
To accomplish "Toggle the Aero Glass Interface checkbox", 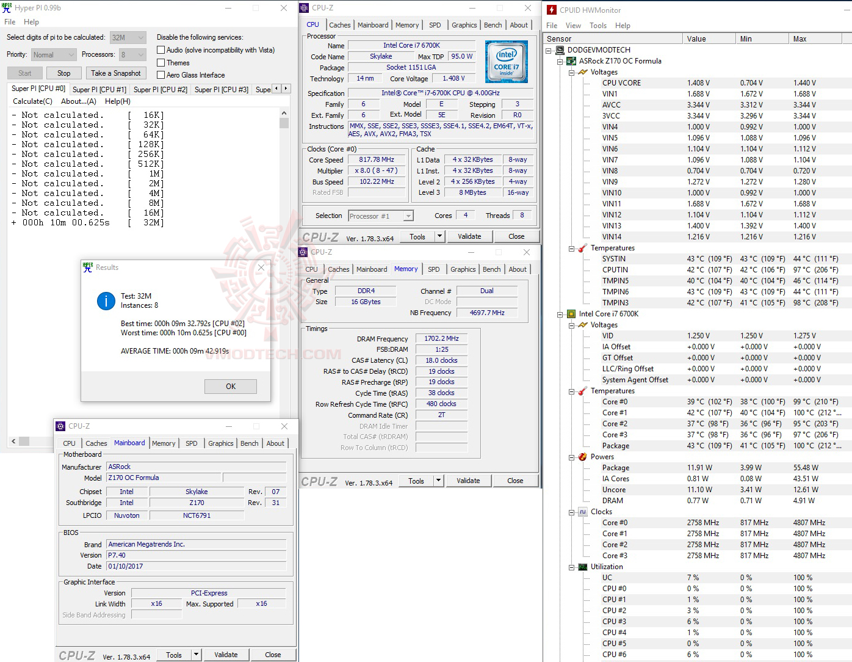I will click(x=161, y=75).
